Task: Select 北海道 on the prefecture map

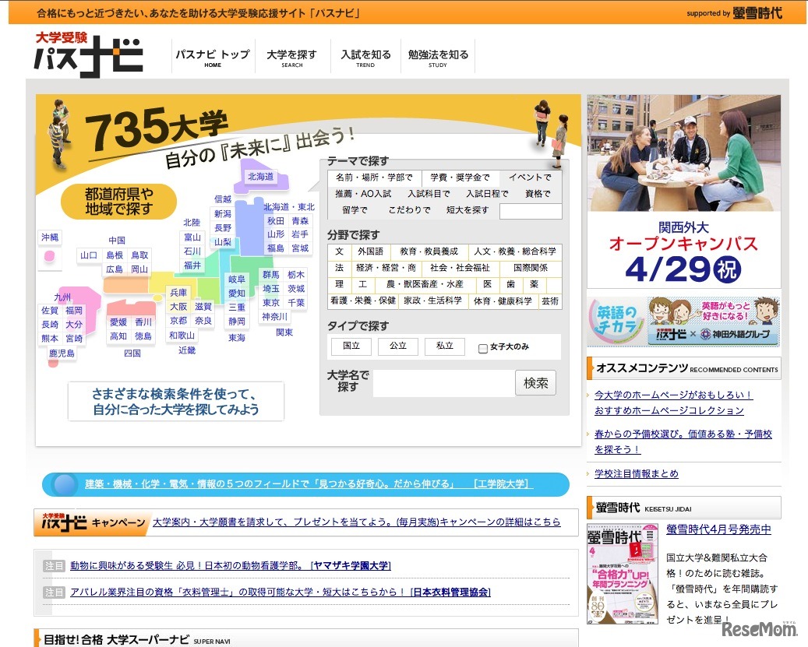Action: [x=263, y=177]
